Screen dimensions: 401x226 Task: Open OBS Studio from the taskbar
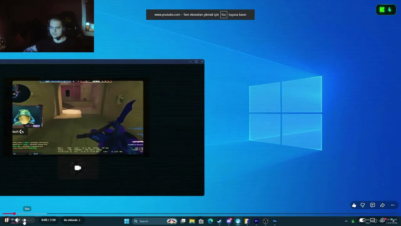[x=266, y=221]
